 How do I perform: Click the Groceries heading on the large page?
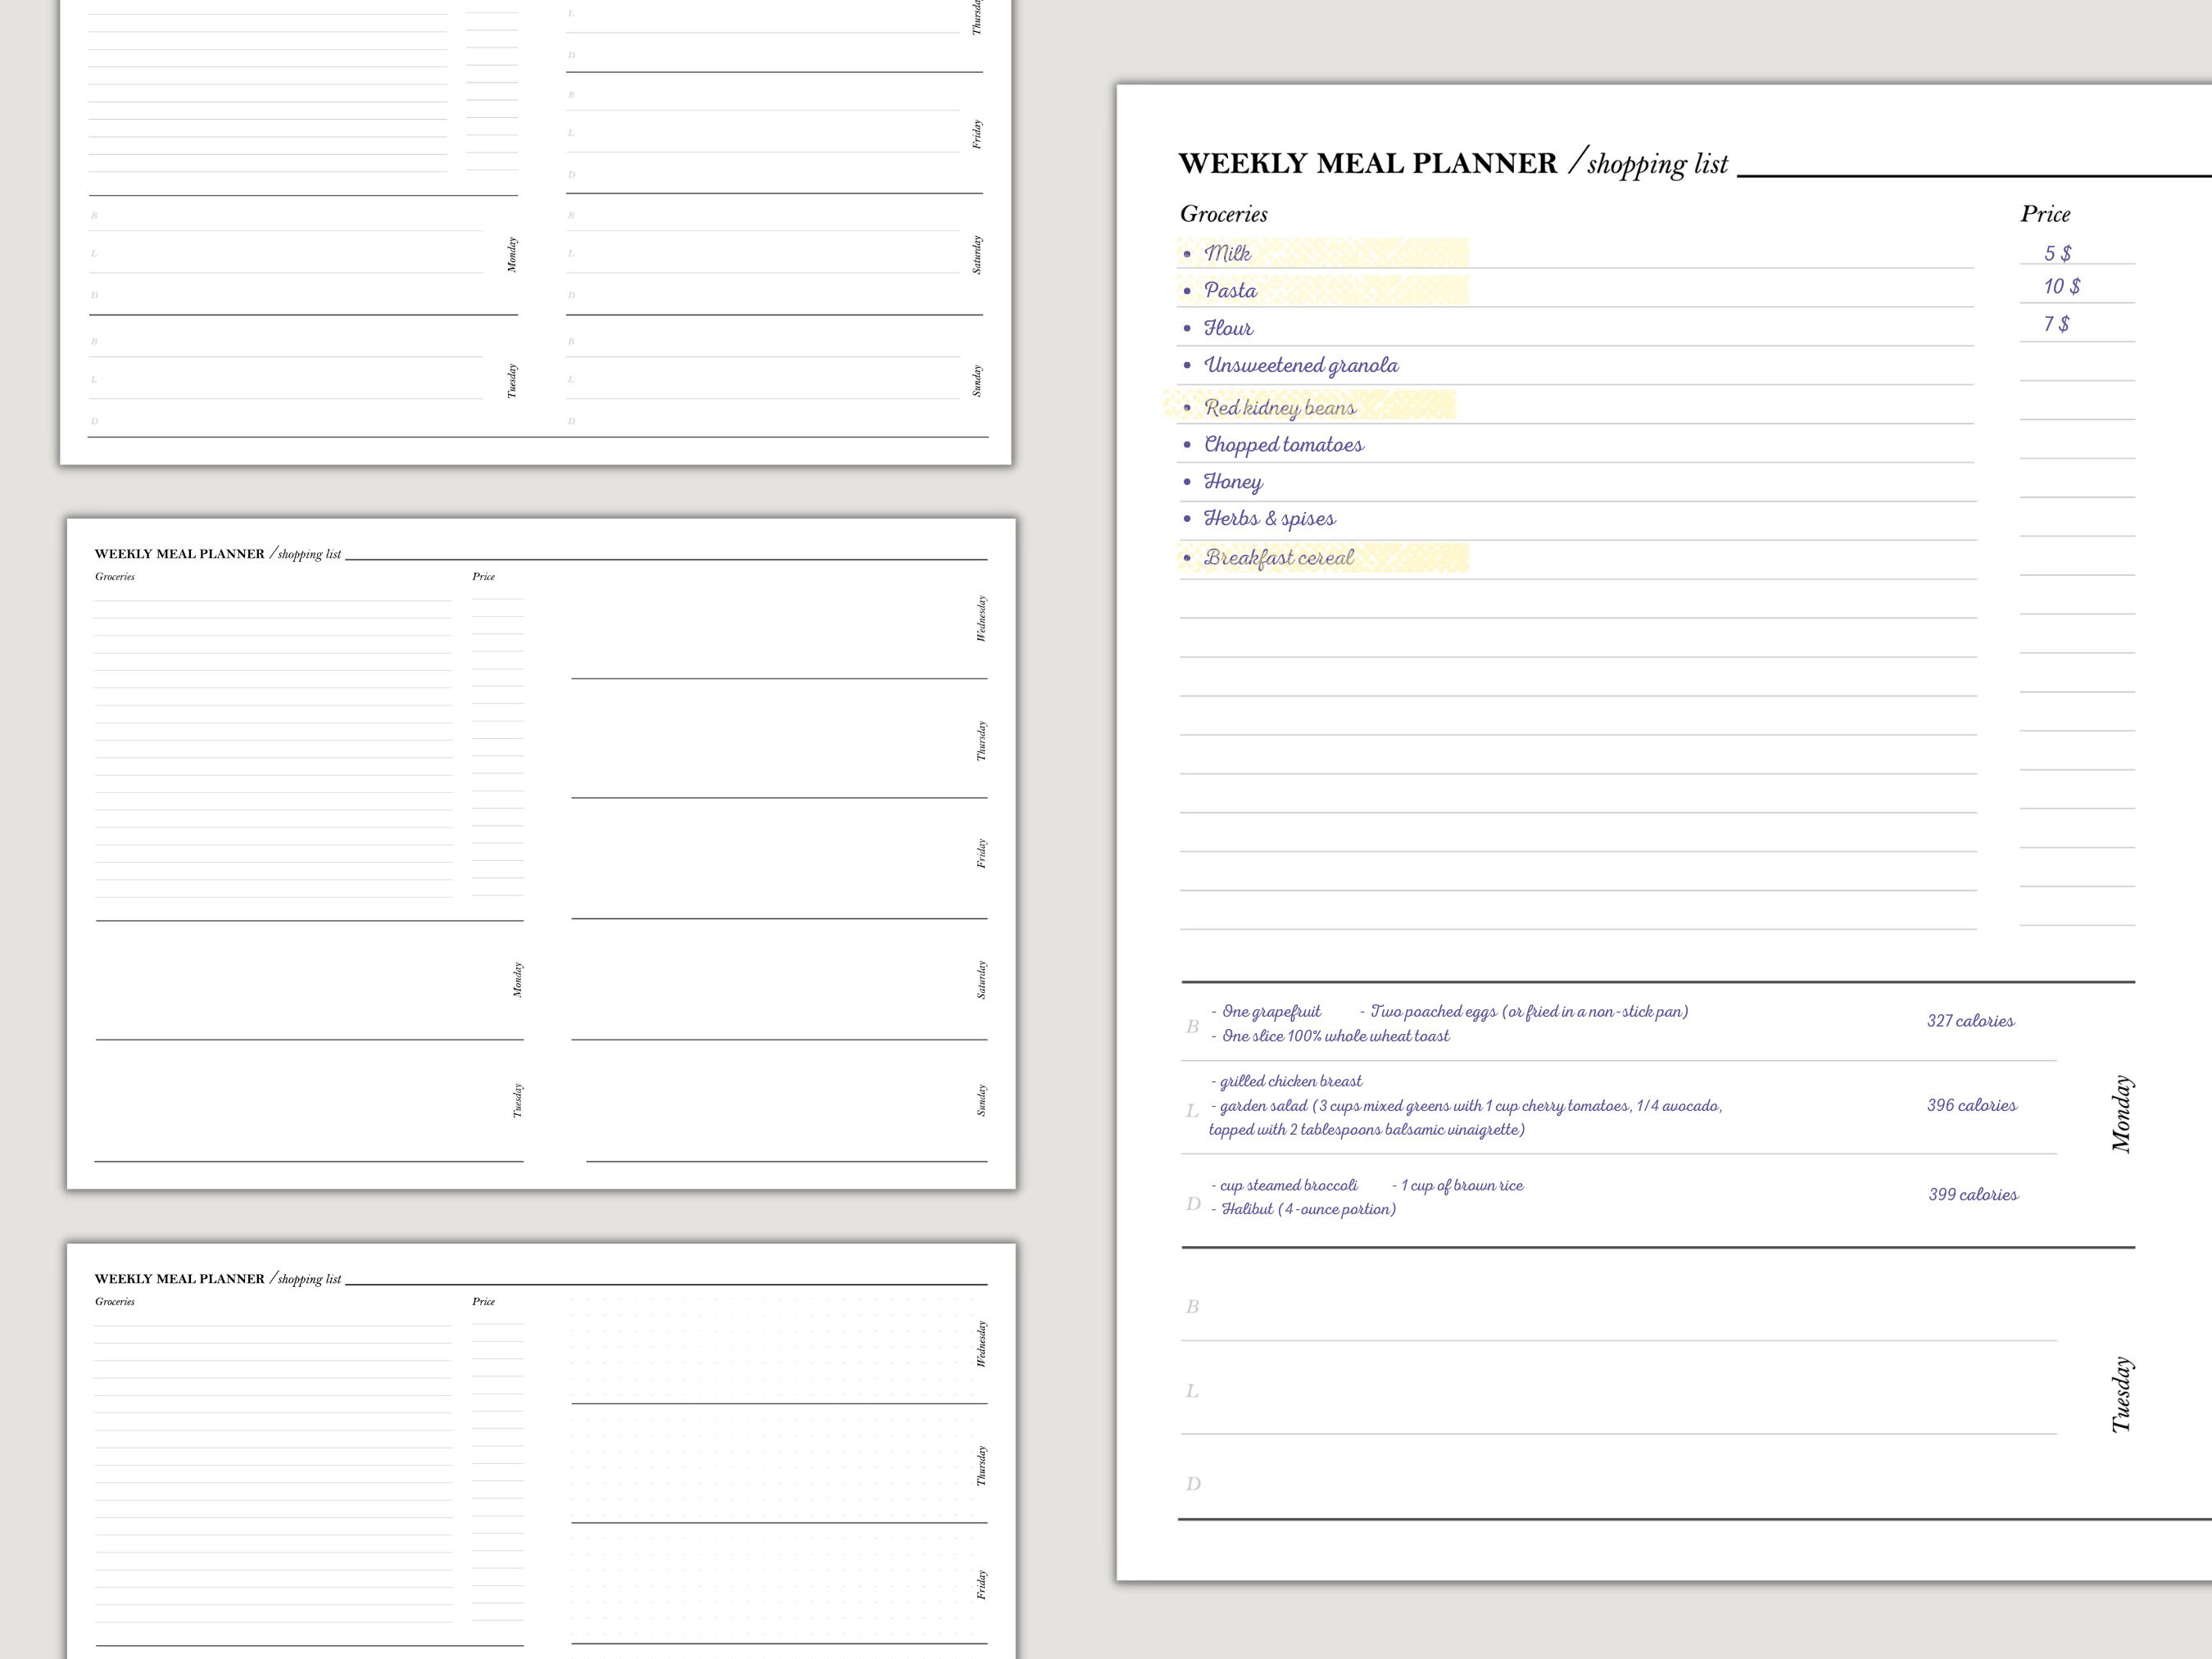pos(1223,213)
